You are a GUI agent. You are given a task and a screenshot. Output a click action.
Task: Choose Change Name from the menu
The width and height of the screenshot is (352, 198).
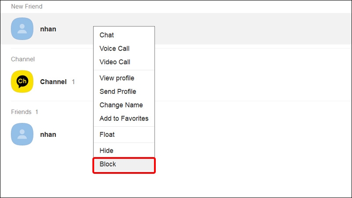tap(121, 105)
